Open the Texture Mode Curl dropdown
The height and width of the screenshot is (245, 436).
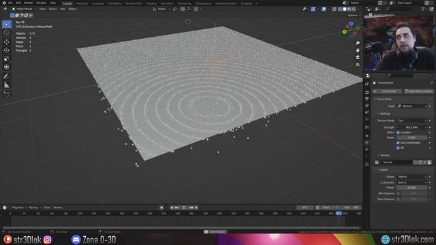411,120
